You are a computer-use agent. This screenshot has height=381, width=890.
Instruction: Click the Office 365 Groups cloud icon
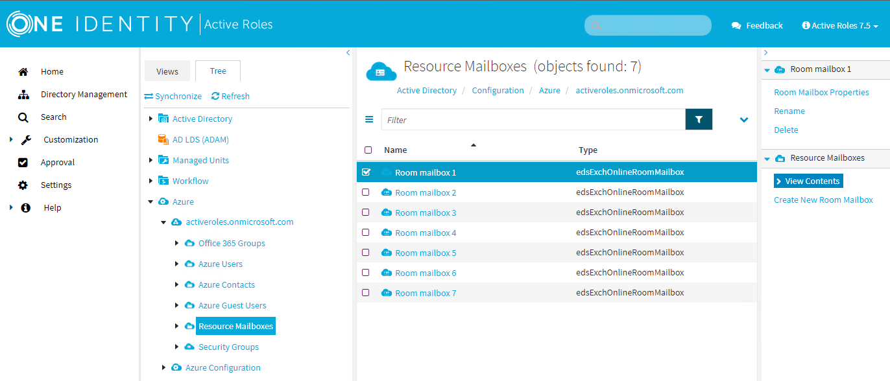(189, 244)
